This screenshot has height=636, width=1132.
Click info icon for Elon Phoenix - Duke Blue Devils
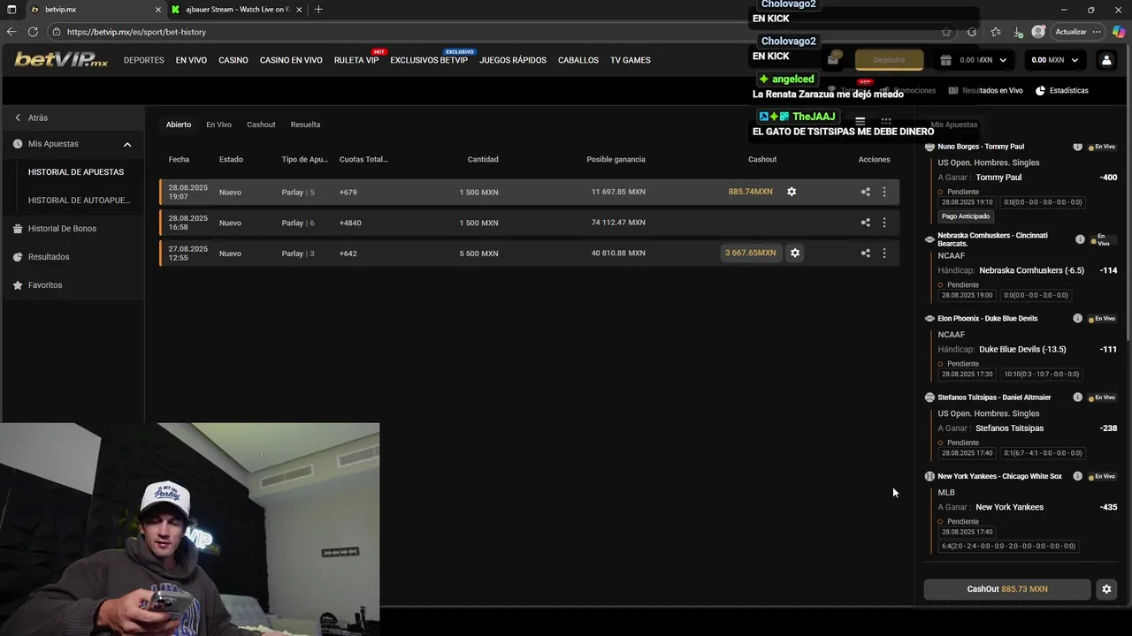(x=1077, y=318)
